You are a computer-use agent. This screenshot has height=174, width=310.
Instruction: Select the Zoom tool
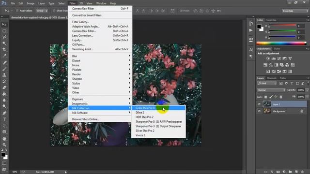click(4, 145)
